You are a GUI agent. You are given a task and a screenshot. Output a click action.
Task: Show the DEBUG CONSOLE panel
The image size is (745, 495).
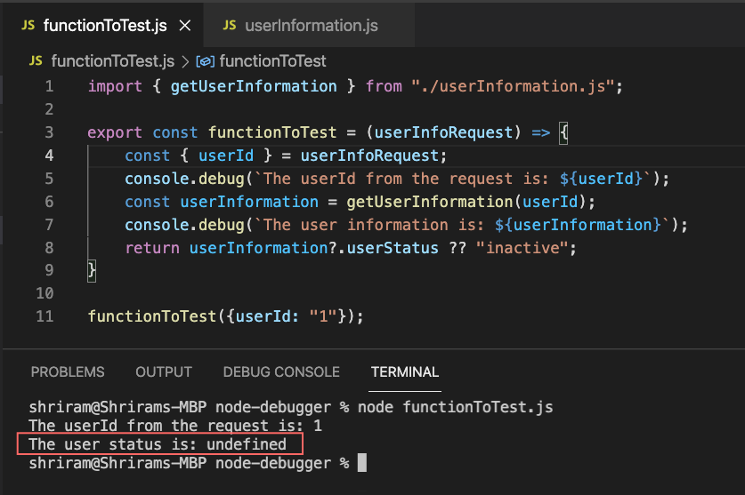point(281,372)
